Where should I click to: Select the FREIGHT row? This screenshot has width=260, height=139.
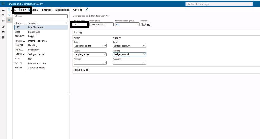pyautogui.click(x=41, y=36)
